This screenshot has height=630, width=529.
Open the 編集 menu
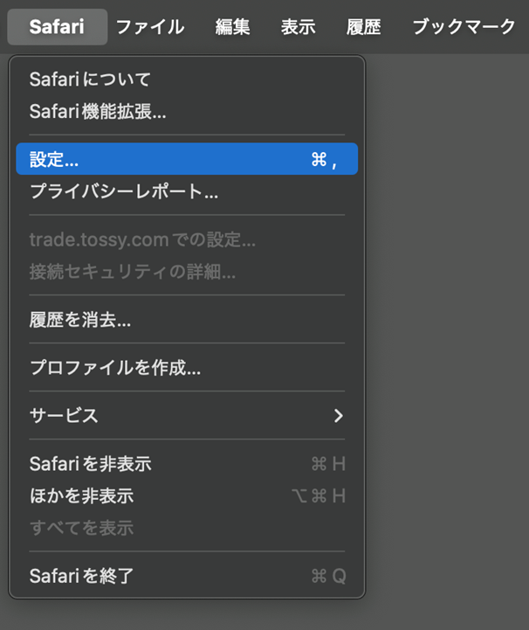coord(232,26)
